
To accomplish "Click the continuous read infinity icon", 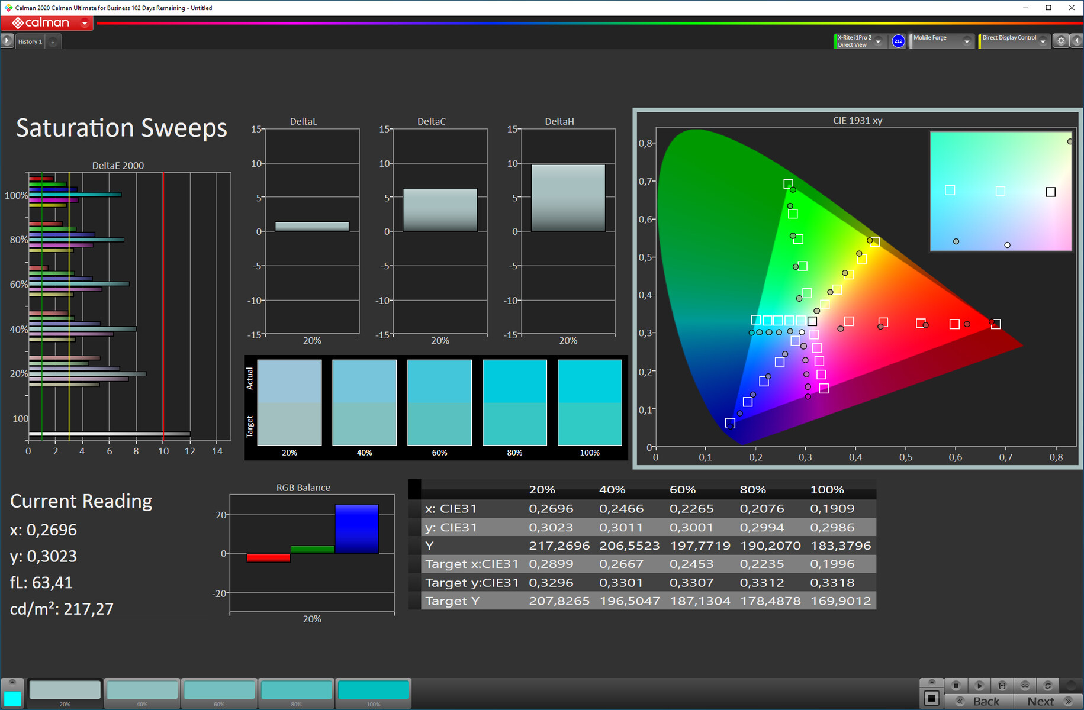I will click(1025, 685).
